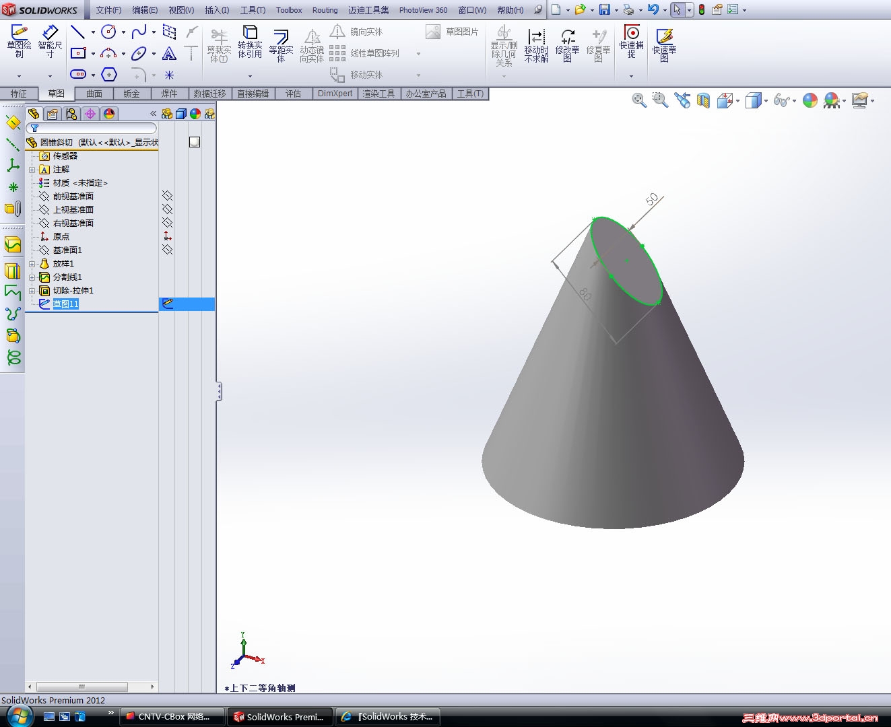This screenshot has height=727, width=891.
Task: Toggle 快速捕捉 quick snaps
Action: coord(632,42)
